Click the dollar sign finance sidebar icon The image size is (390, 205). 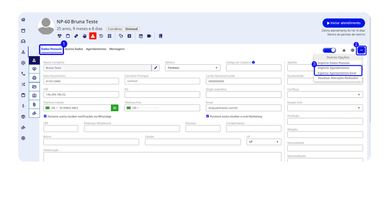coord(23,106)
